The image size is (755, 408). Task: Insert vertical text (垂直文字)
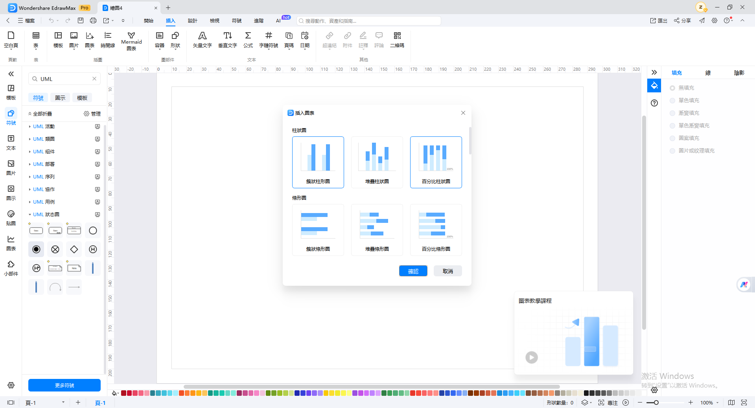point(228,40)
